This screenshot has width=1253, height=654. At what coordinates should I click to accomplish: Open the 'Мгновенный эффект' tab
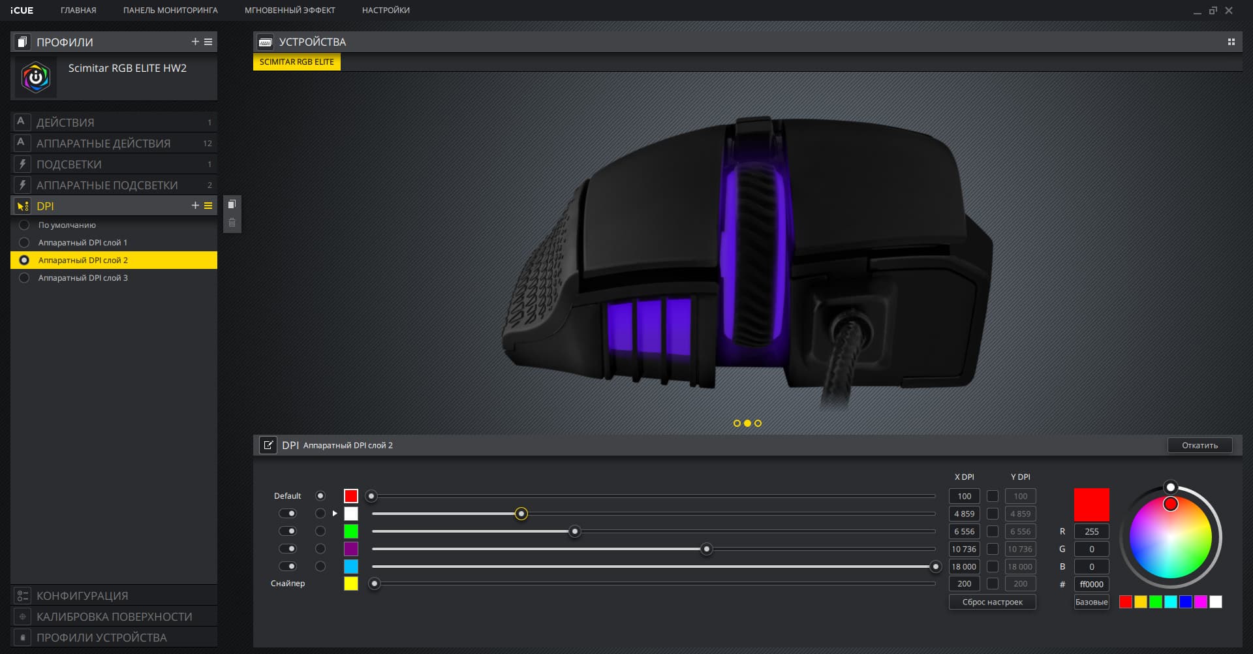point(290,10)
